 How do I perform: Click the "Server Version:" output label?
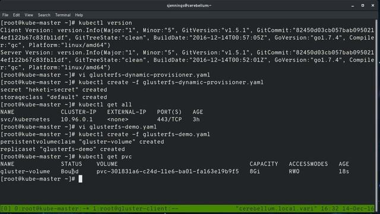[x=27, y=53]
